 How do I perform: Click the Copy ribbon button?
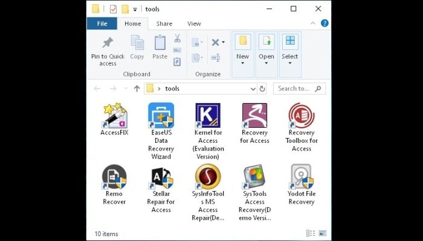[x=137, y=48]
